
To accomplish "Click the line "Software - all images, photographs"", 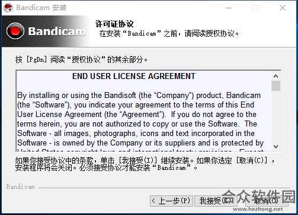I will (136, 134).
